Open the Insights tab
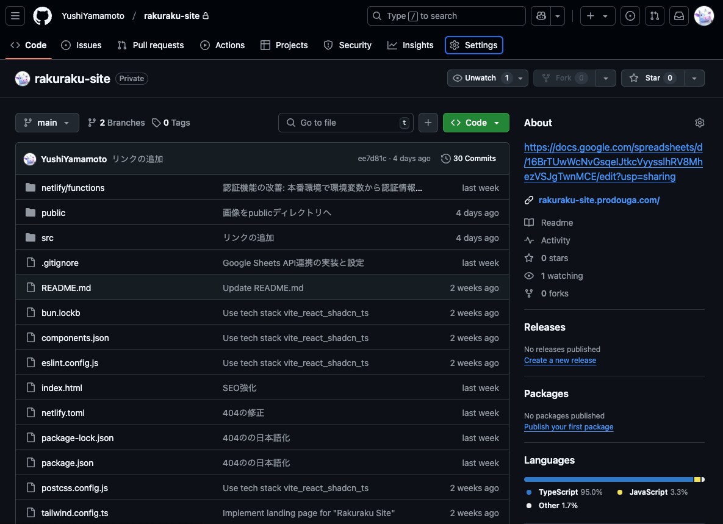 411,45
